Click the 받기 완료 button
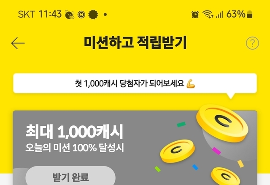Viewport: 270px width, 185px height. (70, 176)
